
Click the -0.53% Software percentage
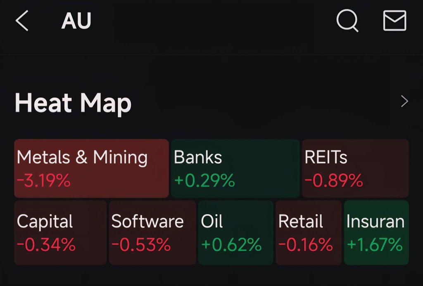pos(141,245)
